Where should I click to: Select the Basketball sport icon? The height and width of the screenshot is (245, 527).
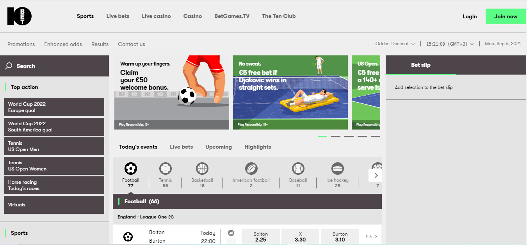(x=202, y=169)
